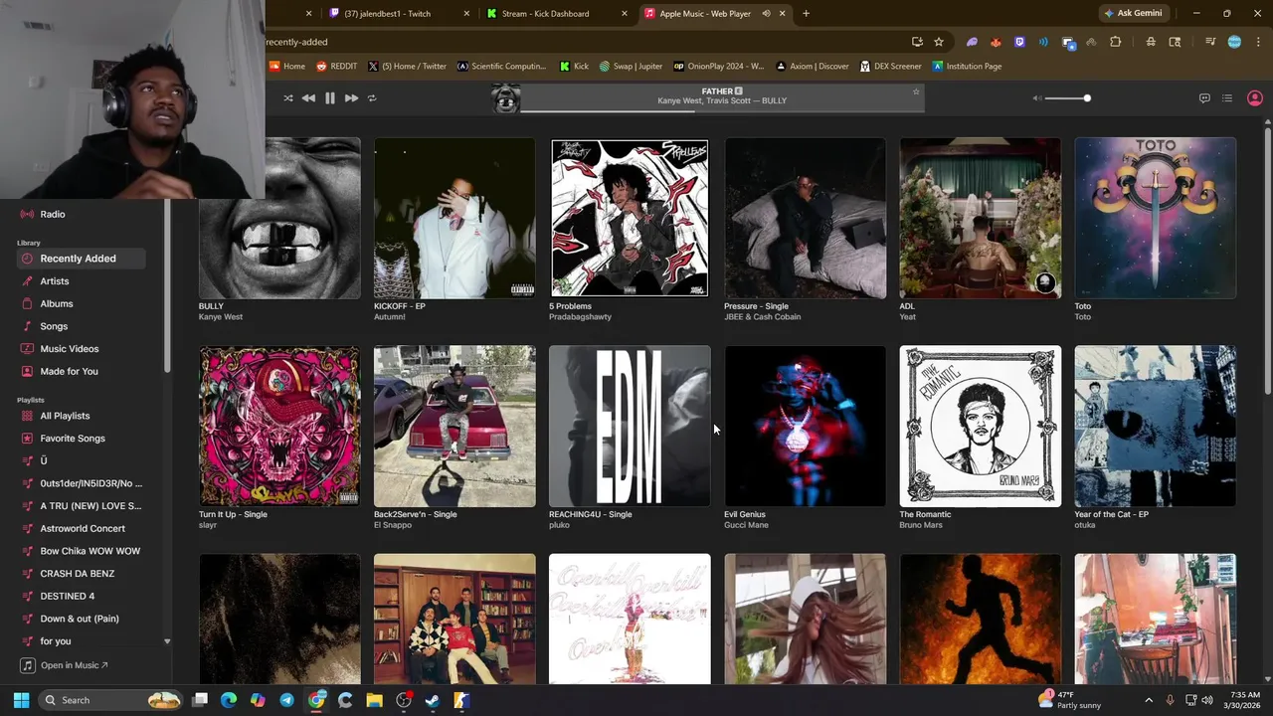Open the Astroworld Concert playlist
The image size is (1273, 716).
click(x=83, y=528)
